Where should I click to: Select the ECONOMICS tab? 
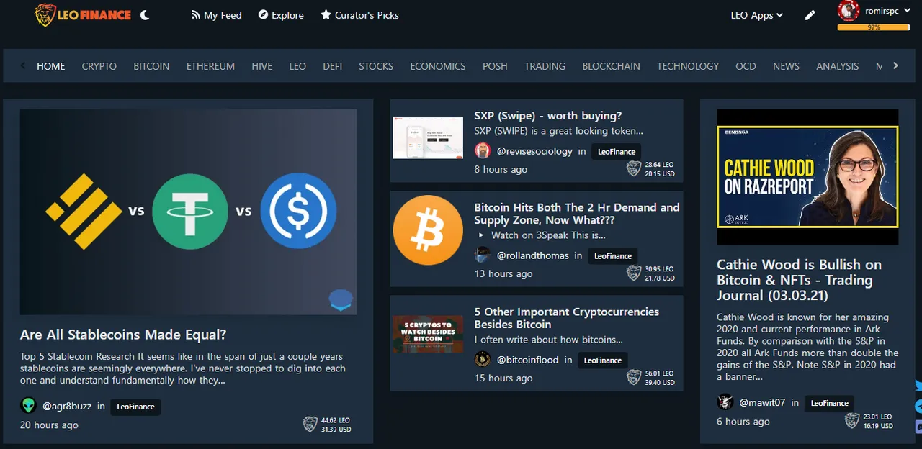438,66
